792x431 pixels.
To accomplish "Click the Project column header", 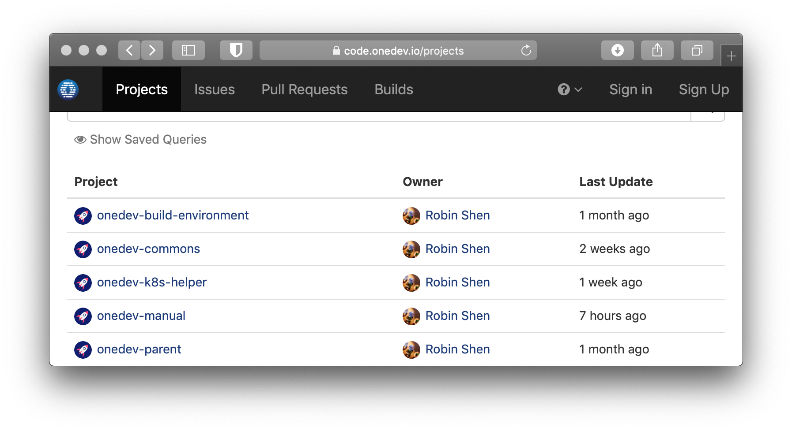I will (96, 182).
